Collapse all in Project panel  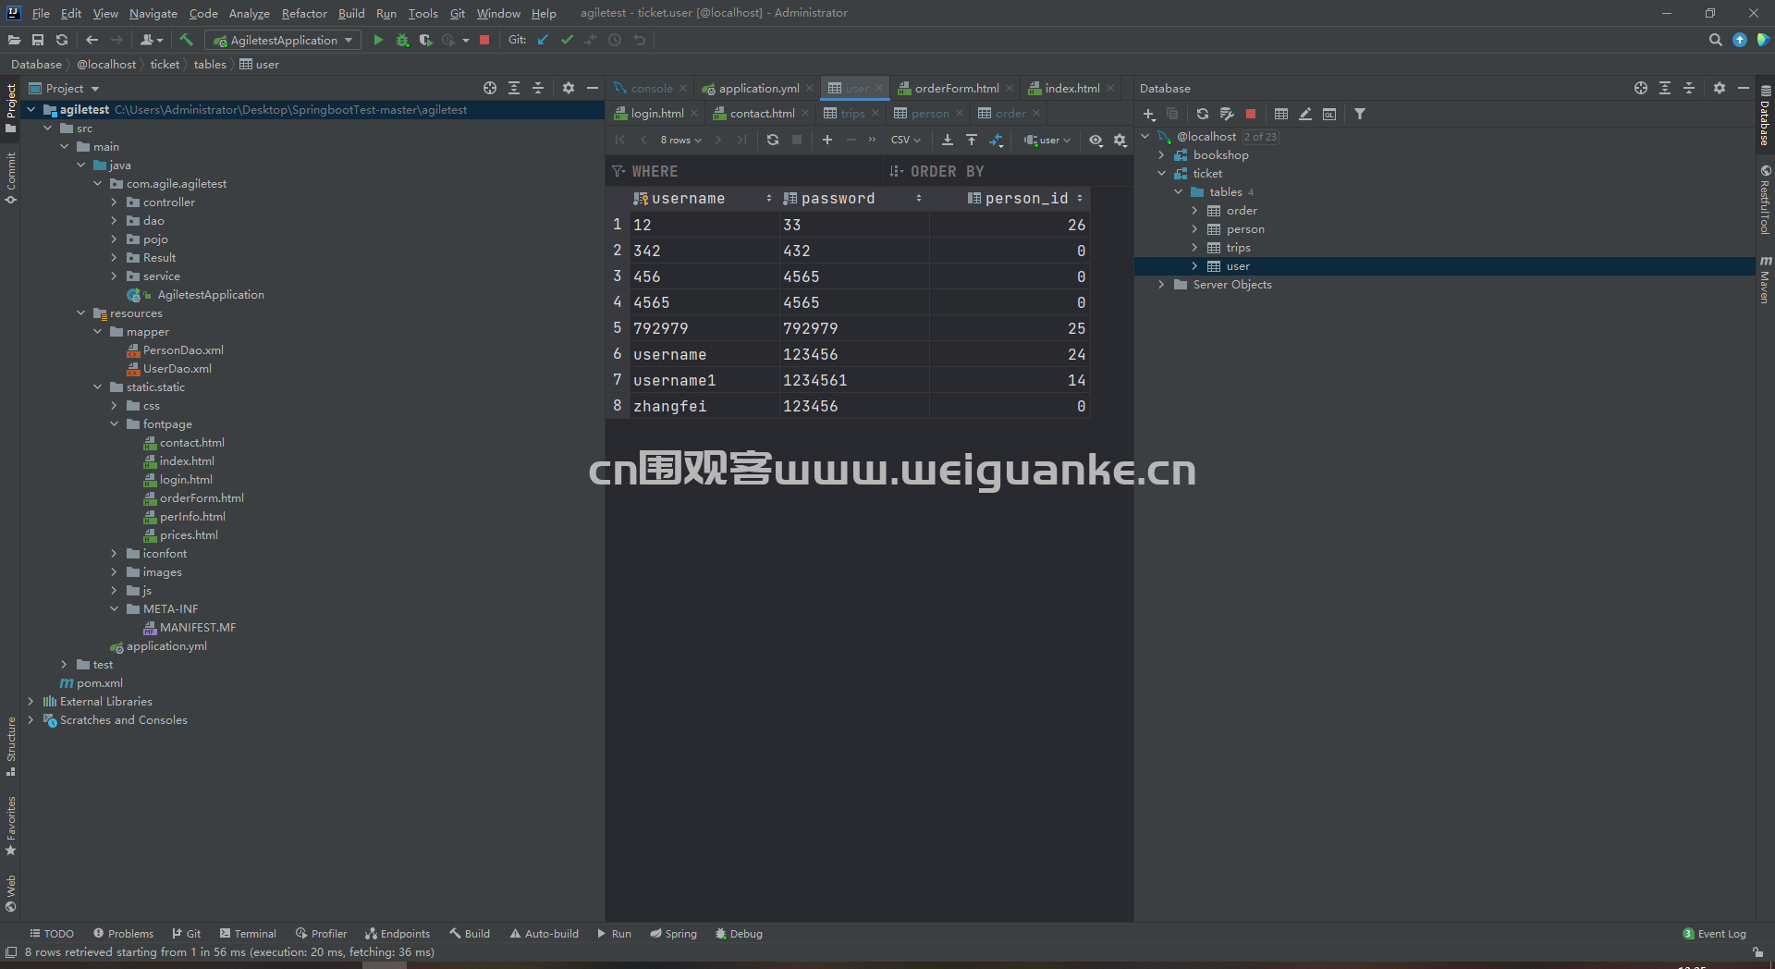(538, 88)
